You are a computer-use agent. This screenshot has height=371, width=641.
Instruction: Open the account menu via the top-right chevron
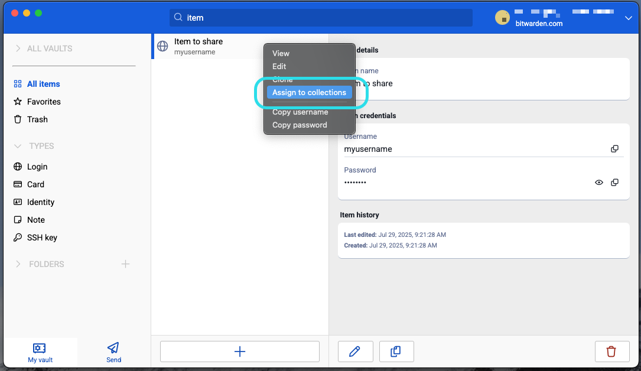(628, 18)
